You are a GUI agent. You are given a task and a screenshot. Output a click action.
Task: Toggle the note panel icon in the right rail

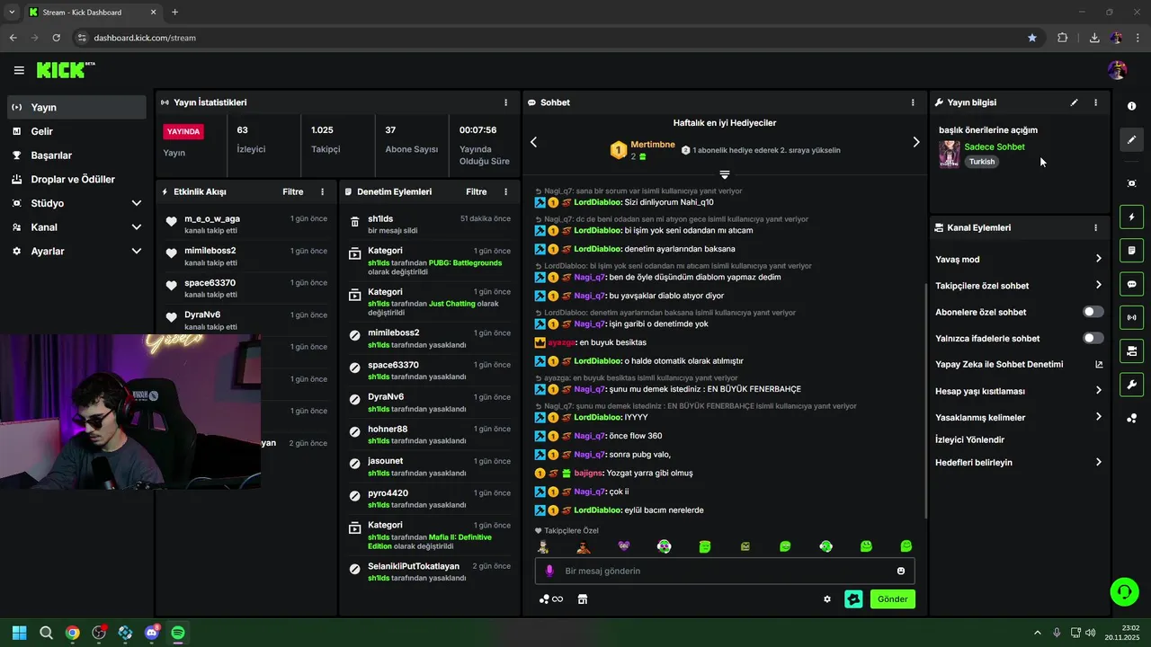point(1131,250)
